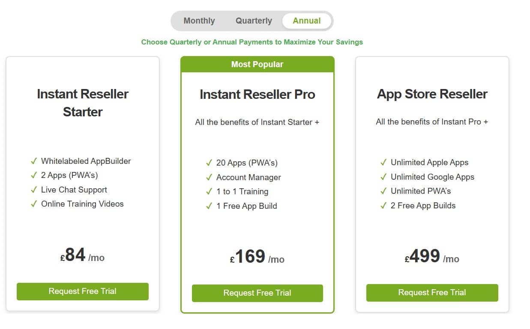The width and height of the screenshot is (530, 329).
Task: Request a free trial of Instant Reseller Starter
Action: 82,291
